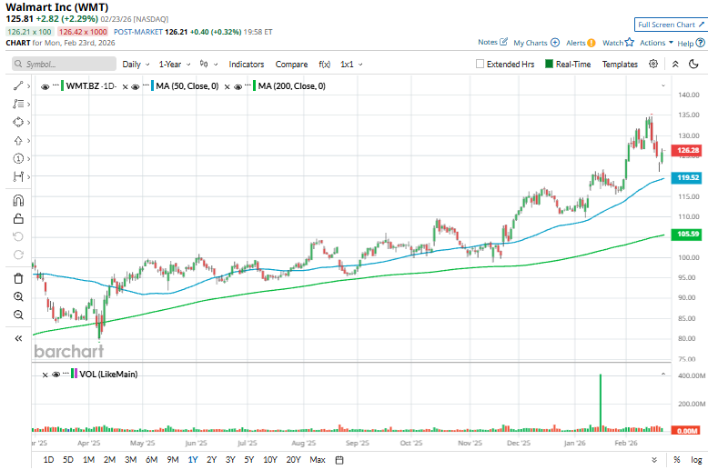Select the arrow marker tool
Viewport: 708px width, 470px height.
click(x=18, y=140)
